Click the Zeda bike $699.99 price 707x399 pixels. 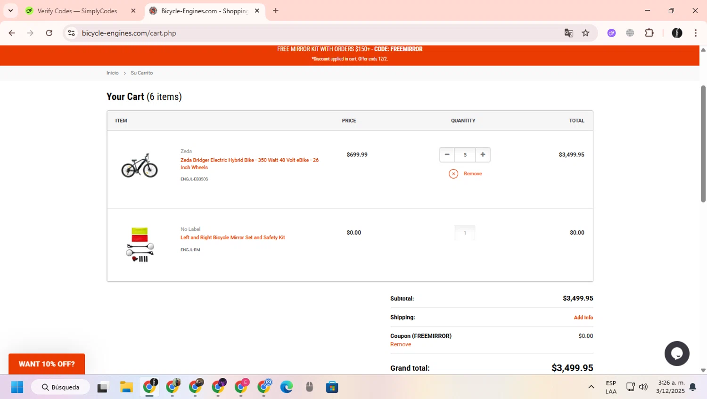point(357,155)
